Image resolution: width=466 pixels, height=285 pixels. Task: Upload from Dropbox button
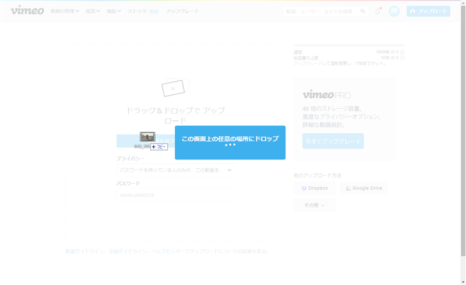[315, 188]
